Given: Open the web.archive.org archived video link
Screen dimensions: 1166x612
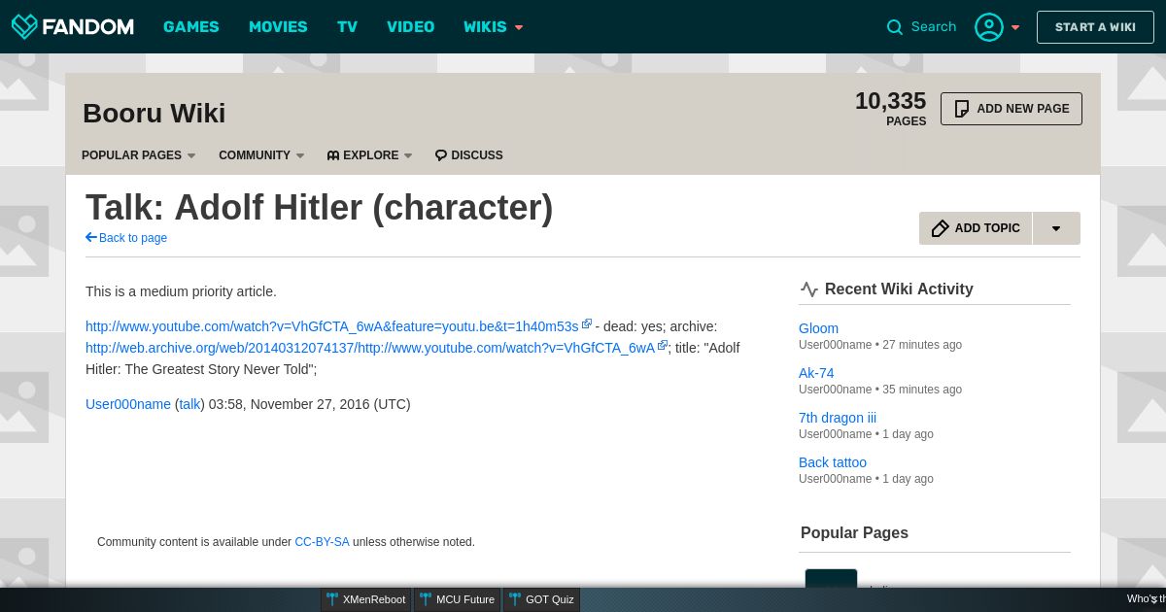Looking at the screenshot, I should click(370, 348).
